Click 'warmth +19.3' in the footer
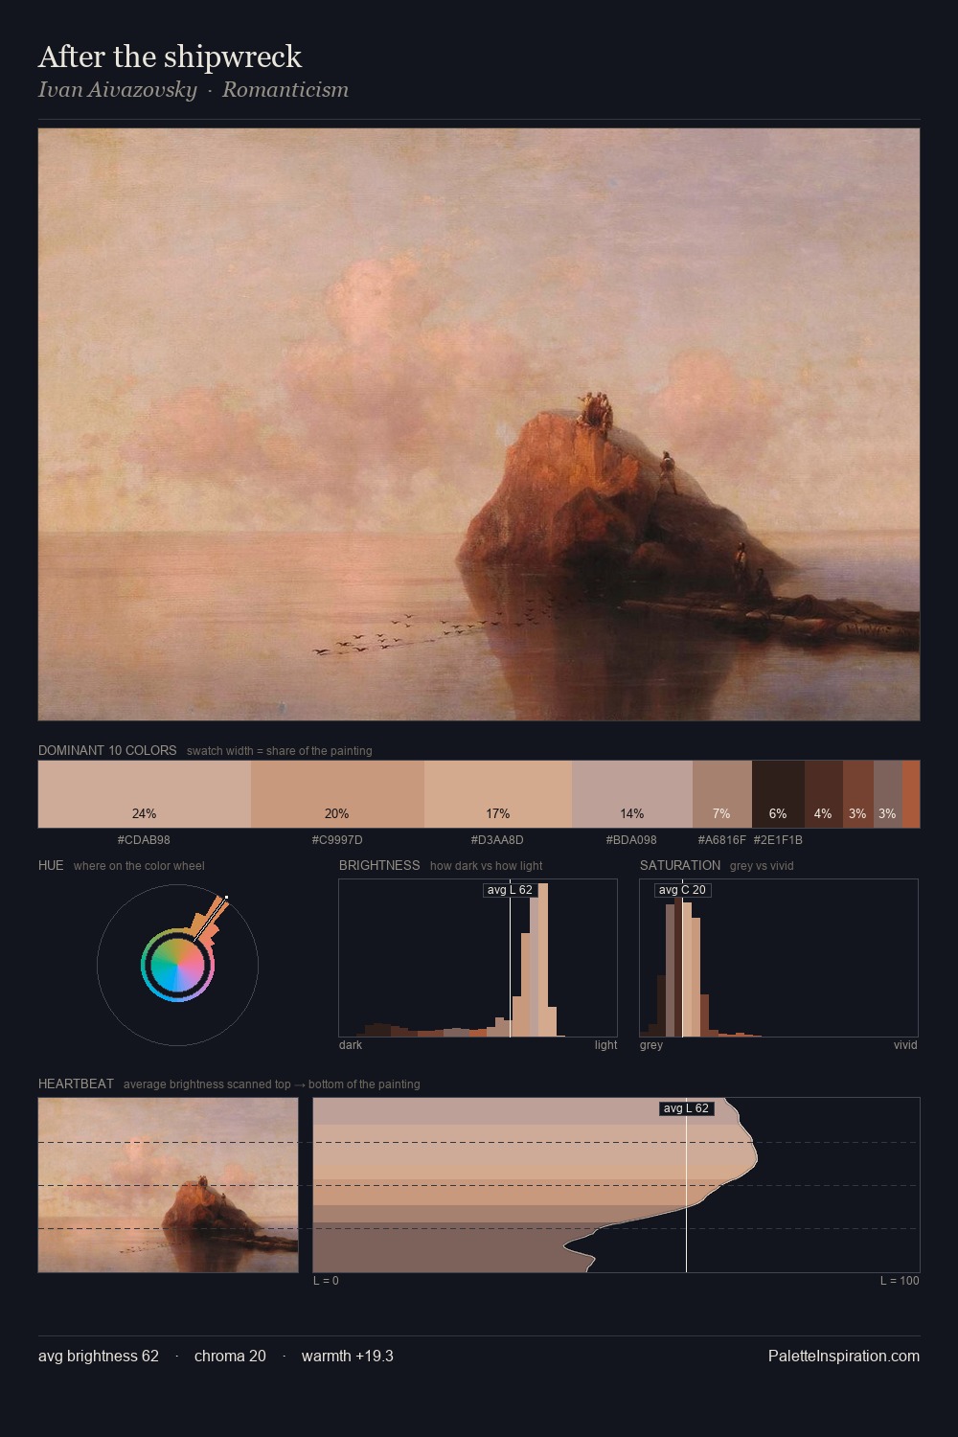958x1437 pixels. pyautogui.click(x=348, y=1357)
